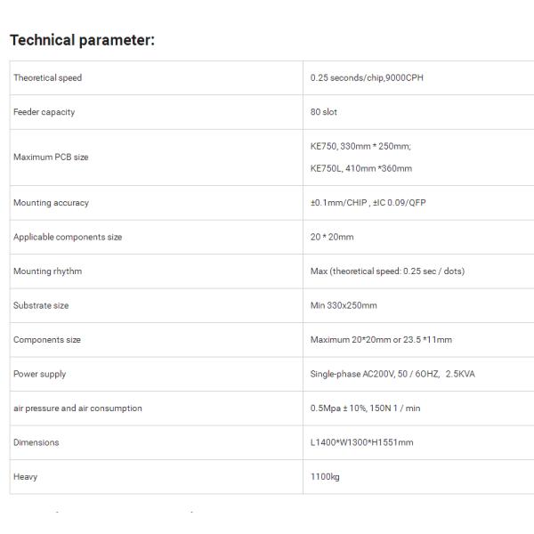Click the Technical parameter heading
The width and height of the screenshot is (534, 534).
82,40
